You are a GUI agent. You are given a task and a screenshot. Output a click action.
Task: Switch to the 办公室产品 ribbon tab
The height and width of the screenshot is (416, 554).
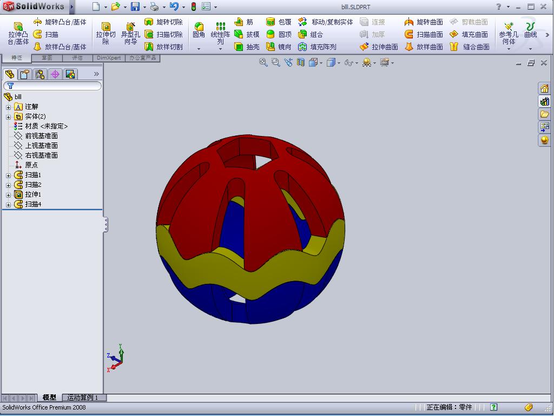142,57
